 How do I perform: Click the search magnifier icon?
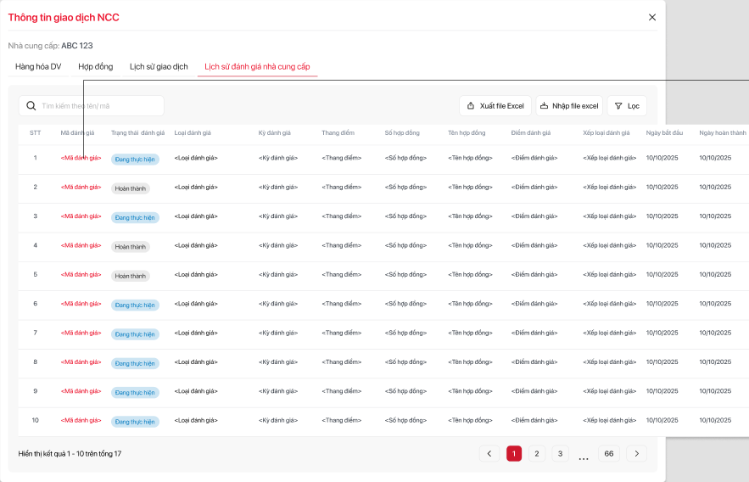pyautogui.click(x=31, y=106)
